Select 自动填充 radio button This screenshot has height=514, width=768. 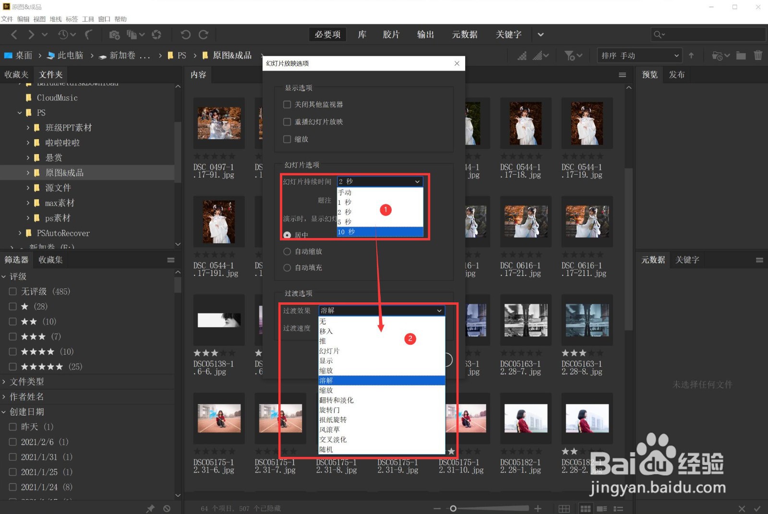pos(287,268)
